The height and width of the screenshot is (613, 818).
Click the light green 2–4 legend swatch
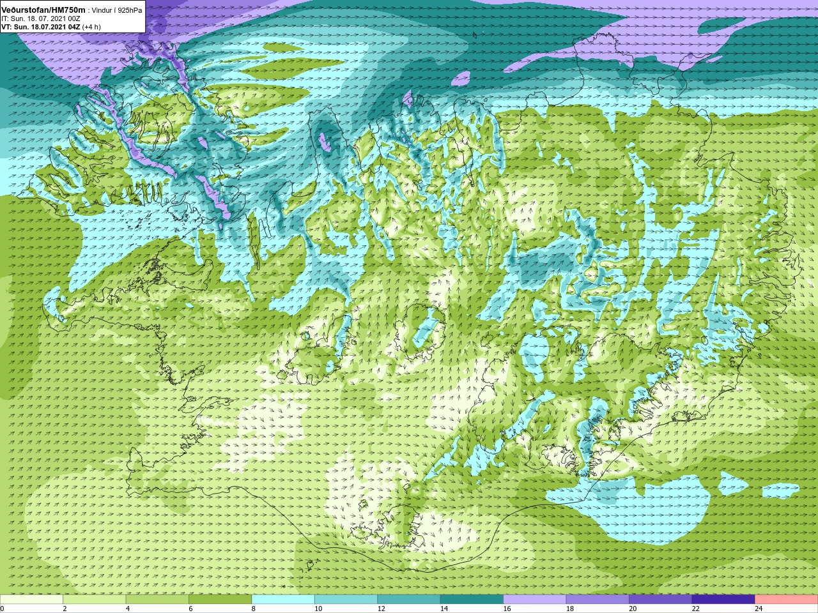coord(95,600)
